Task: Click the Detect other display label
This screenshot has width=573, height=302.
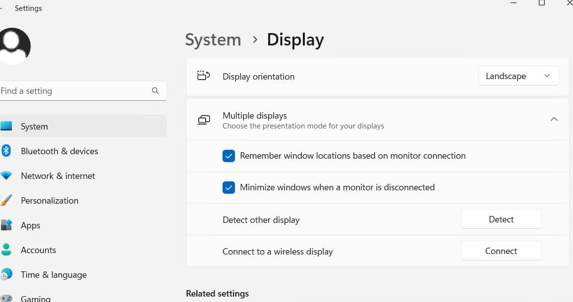Action: (261, 219)
